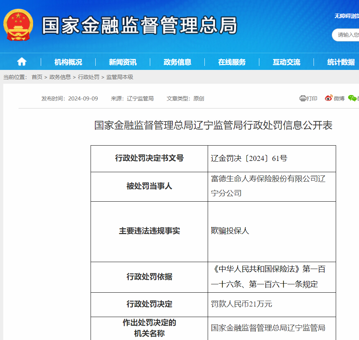Click the national emblem logo
The image size is (359, 340).
18,25
